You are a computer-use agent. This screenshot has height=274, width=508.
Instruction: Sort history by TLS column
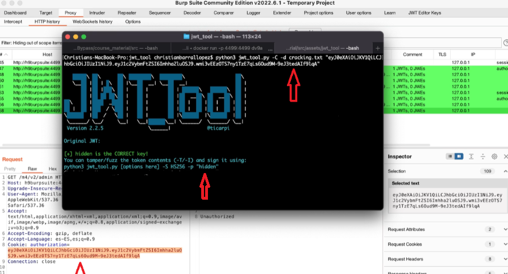442,54
